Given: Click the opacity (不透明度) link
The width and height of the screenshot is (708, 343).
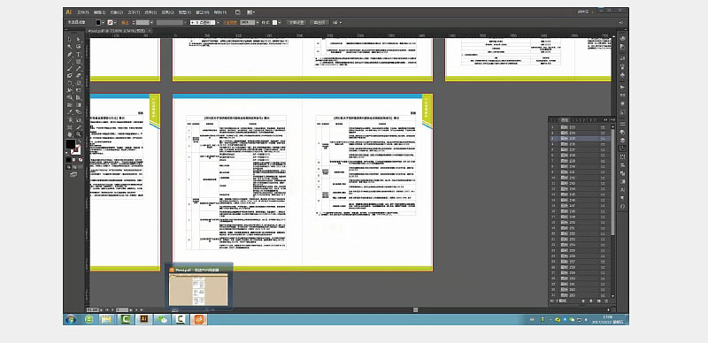Looking at the screenshot, I should 230,23.
